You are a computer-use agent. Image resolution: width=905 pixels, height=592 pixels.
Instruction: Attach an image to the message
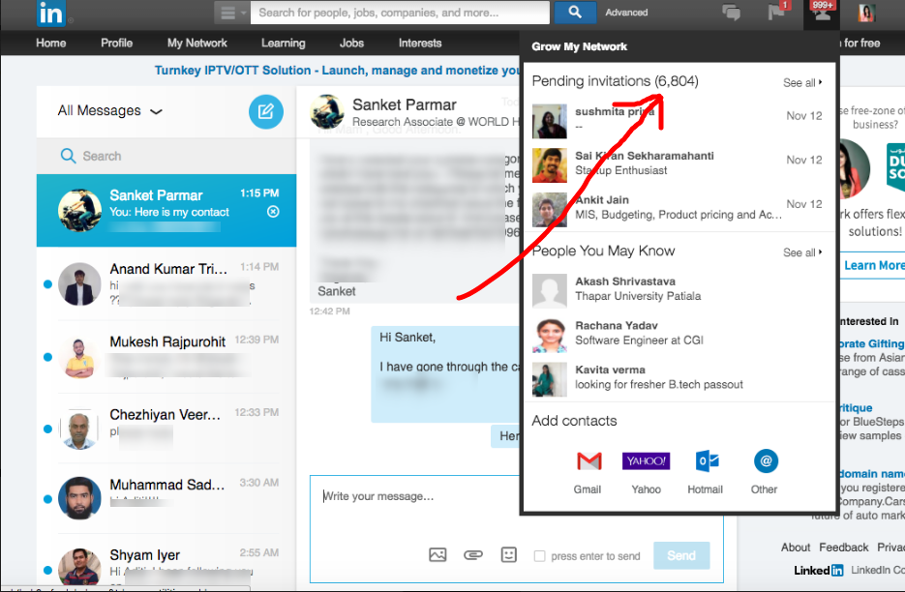tap(437, 554)
